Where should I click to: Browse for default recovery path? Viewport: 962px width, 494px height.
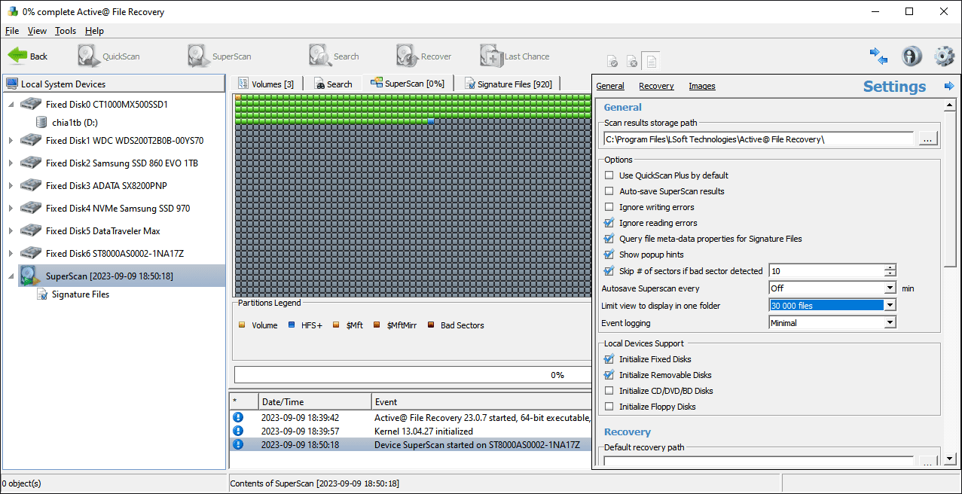click(928, 462)
